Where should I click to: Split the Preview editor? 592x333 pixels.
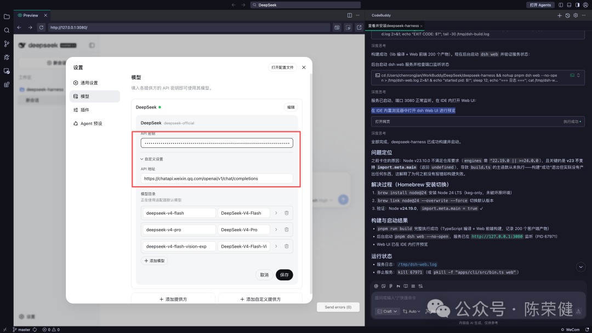tap(350, 15)
